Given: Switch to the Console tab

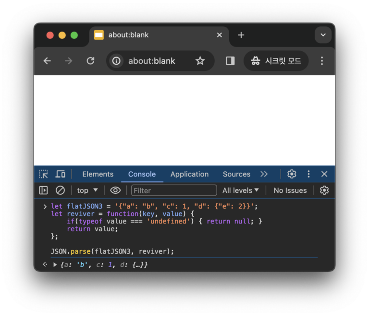Looking at the screenshot, I should click(142, 175).
